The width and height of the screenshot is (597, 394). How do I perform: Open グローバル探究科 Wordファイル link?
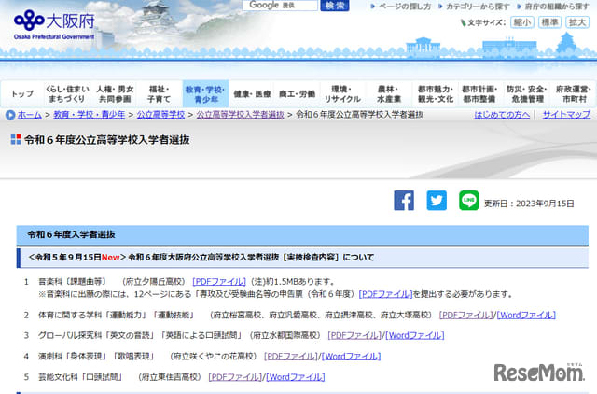(415, 336)
